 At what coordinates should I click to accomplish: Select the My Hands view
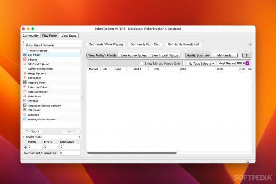pyautogui.click(x=224, y=55)
